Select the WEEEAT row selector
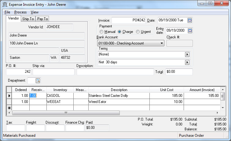Image resolution: width=231 pixels, height=141 pixels. [9, 102]
